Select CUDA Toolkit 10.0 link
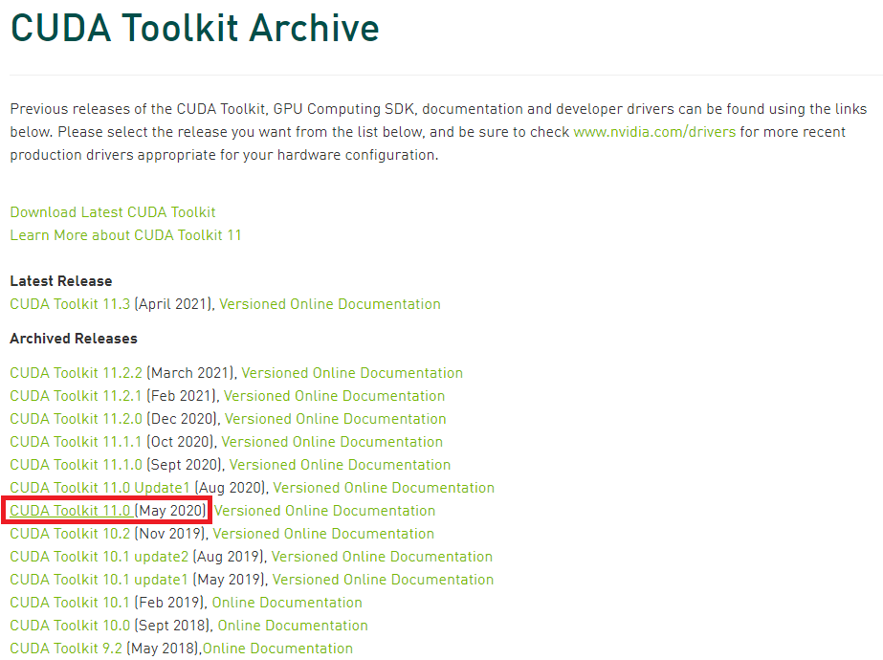Image resolution: width=883 pixels, height=660 pixels. pyautogui.click(x=70, y=626)
